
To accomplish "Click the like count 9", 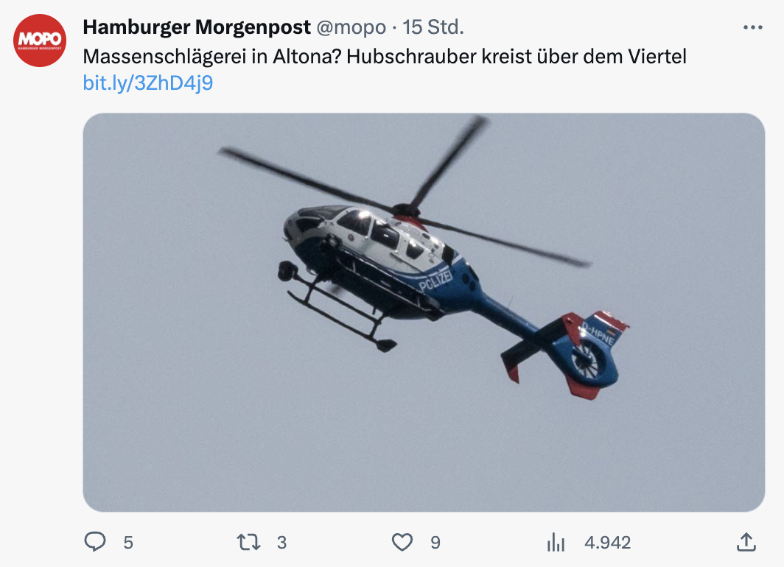I will point(435,543).
